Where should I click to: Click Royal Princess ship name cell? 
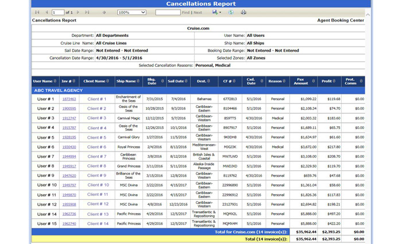pyautogui.click(x=129, y=147)
